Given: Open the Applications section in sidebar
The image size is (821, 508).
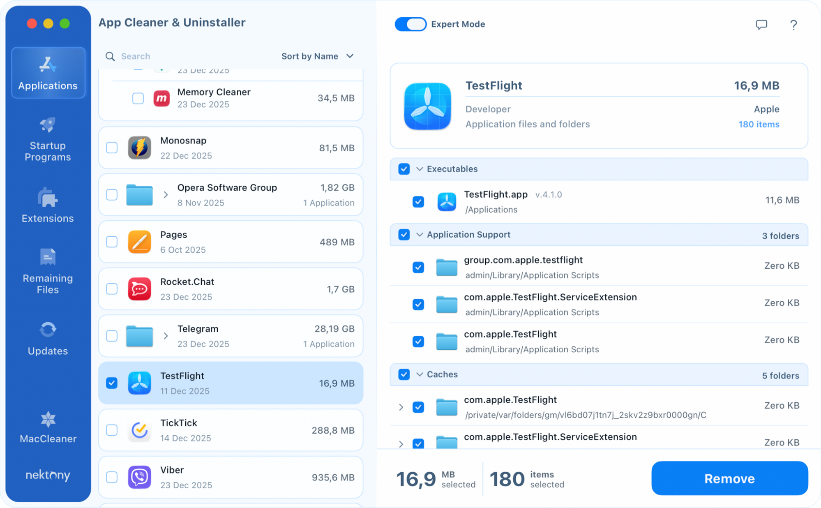Looking at the screenshot, I should [48, 73].
